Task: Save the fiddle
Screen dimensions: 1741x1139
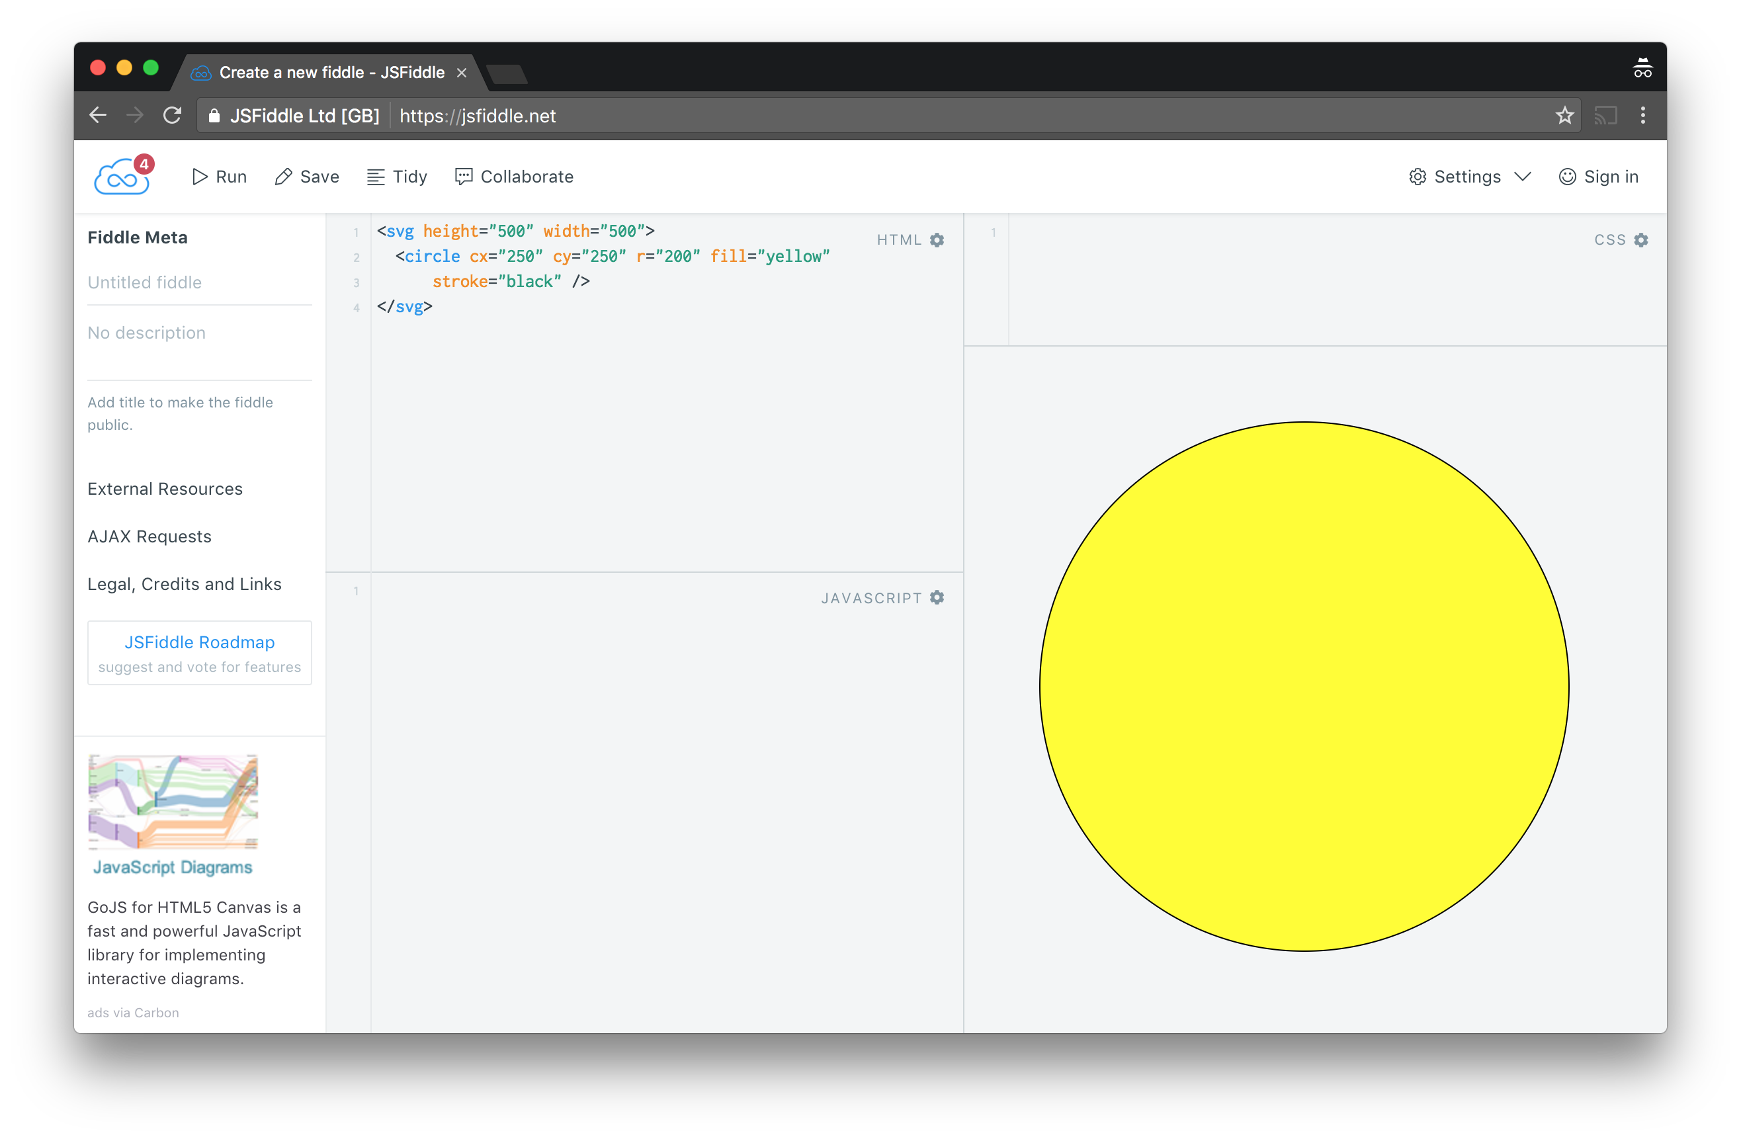Action: click(307, 177)
